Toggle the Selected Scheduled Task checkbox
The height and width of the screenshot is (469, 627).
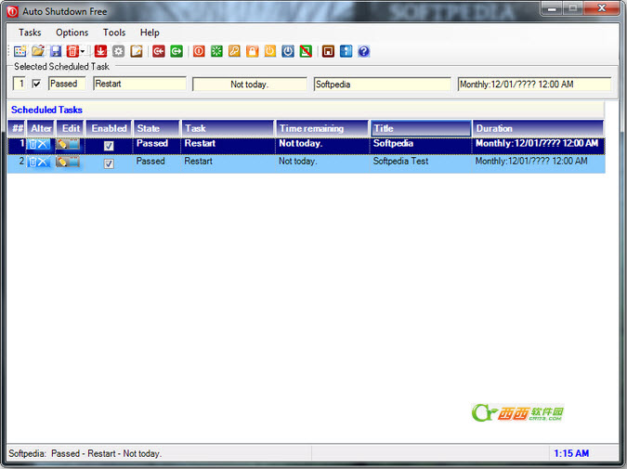36,84
